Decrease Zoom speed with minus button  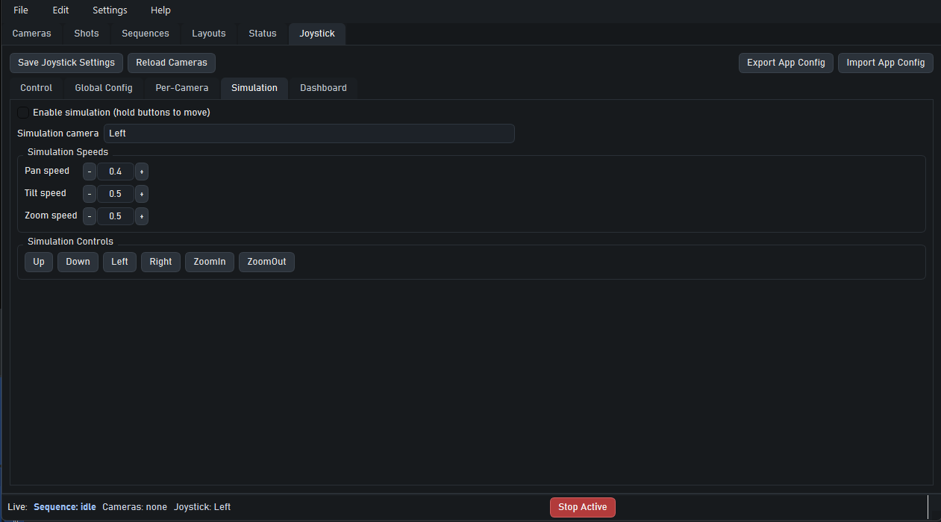tap(90, 216)
